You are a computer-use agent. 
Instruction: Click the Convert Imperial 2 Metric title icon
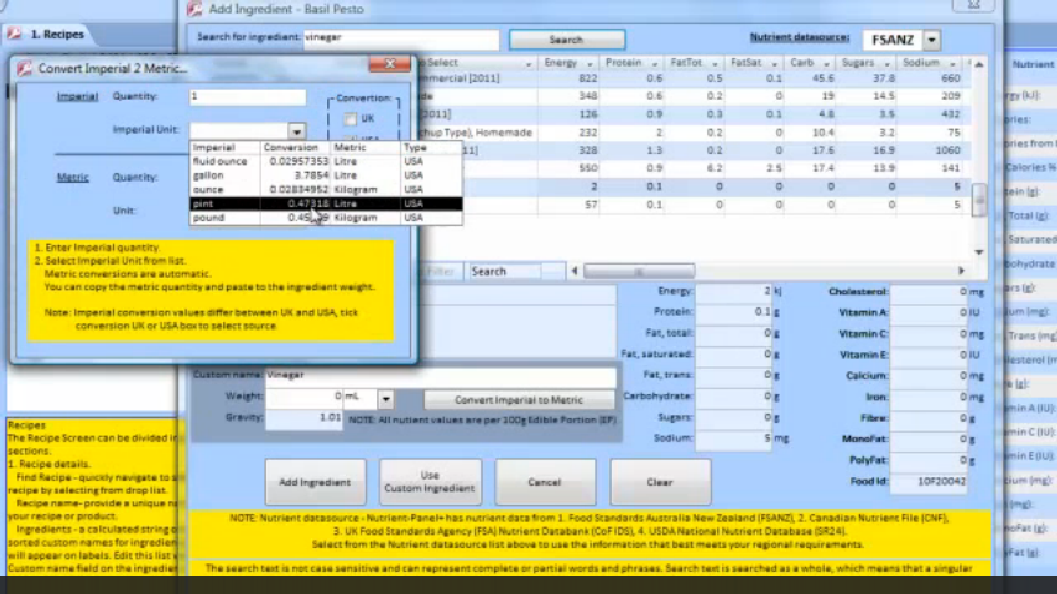pyautogui.click(x=24, y=68)
